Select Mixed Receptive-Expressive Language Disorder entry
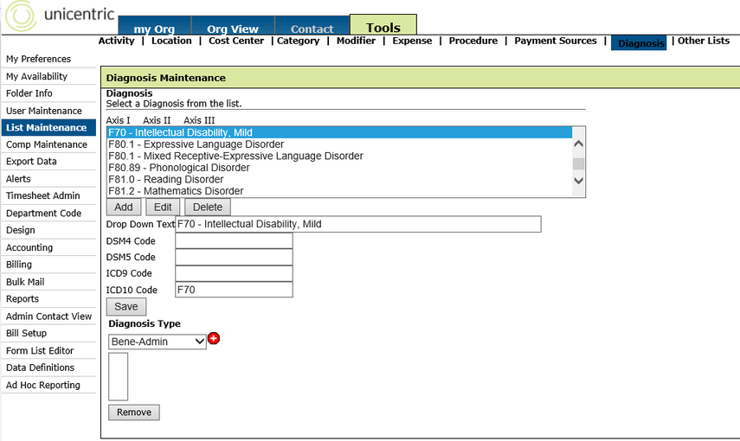The width and height of the screenshot is (740, 441). pos(339,157)
